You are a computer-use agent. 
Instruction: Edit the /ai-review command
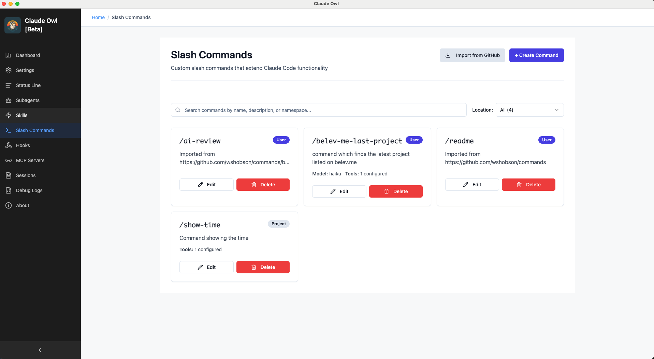206,185
